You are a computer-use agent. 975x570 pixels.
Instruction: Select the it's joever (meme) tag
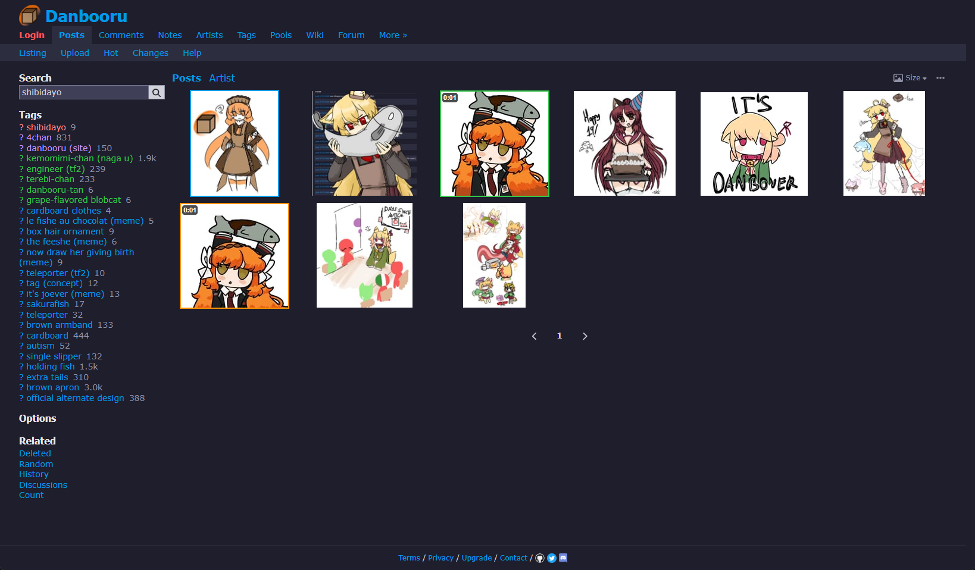point(65,294)
